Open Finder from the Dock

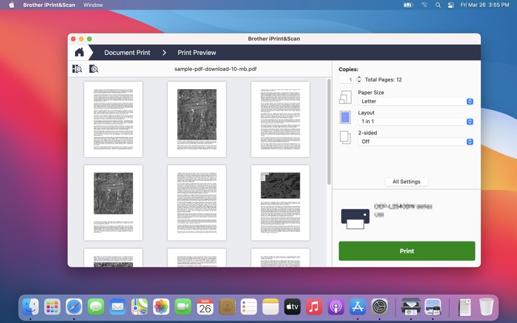pos(30,307)
